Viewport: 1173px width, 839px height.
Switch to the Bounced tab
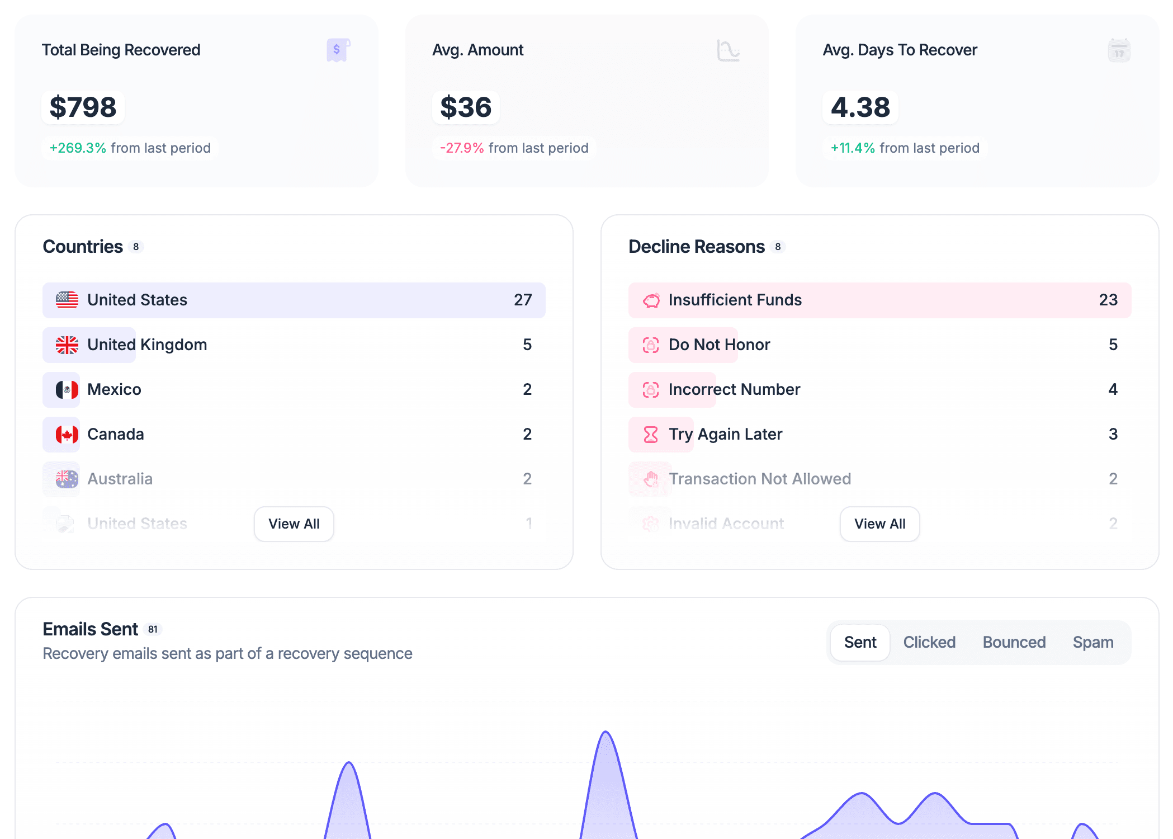[x=1014, y=642]
